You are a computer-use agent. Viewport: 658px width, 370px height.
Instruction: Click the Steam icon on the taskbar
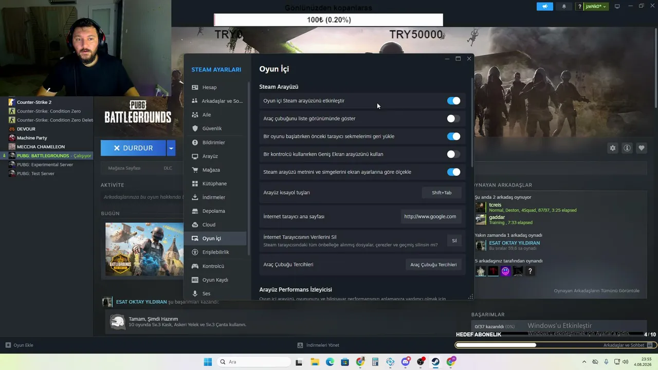point(436,362)
